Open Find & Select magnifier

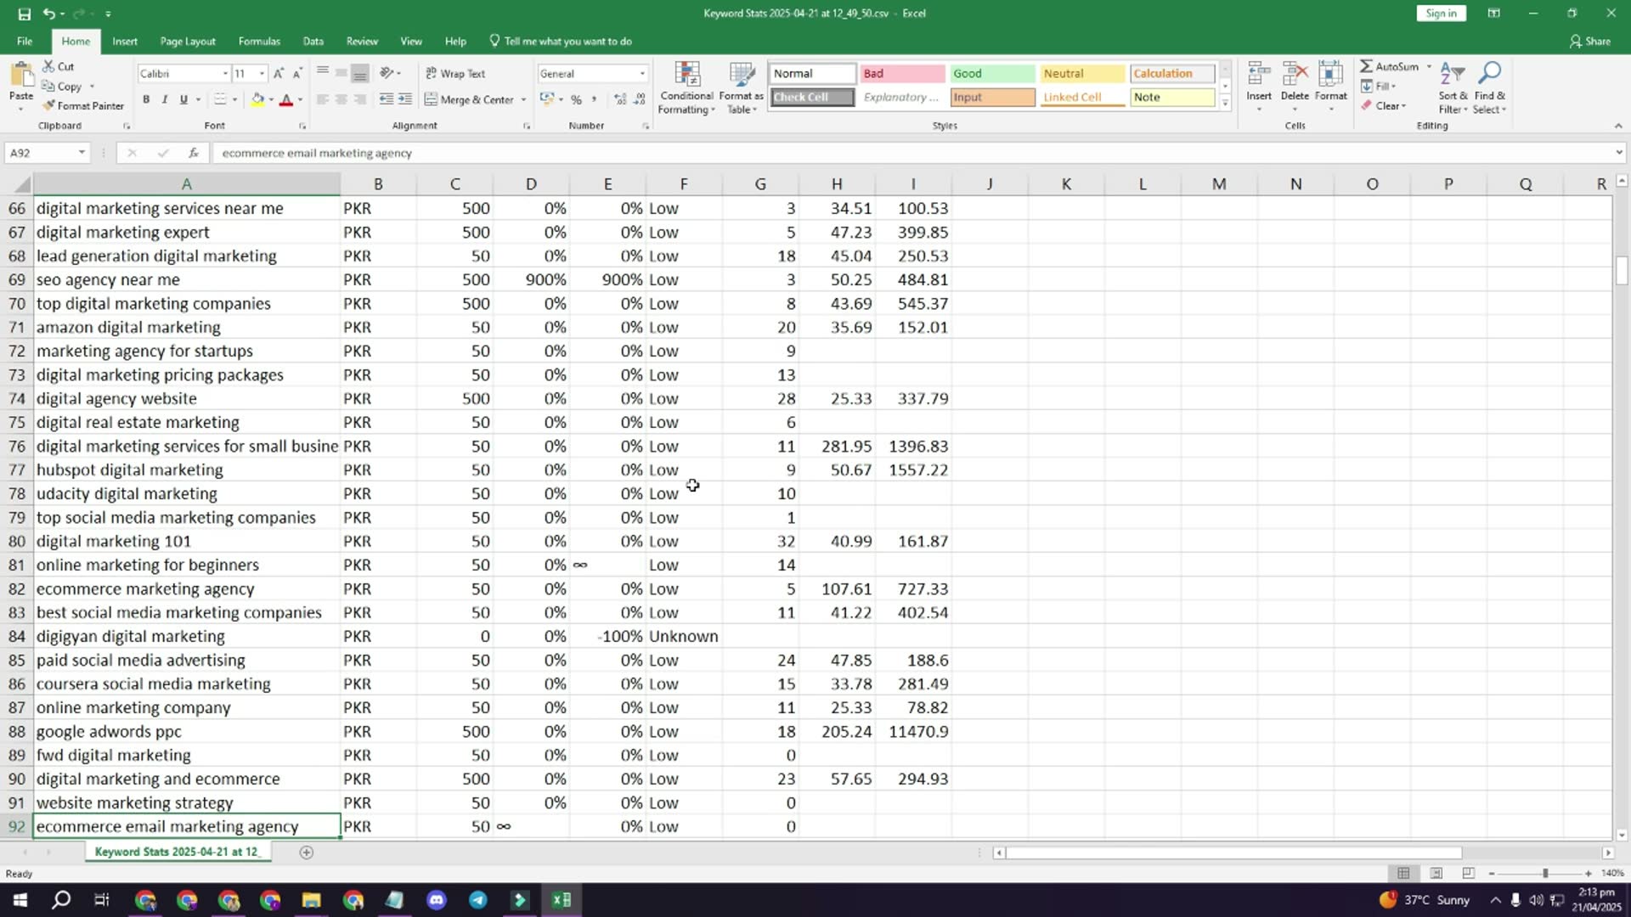click(x=1489, y=87)
